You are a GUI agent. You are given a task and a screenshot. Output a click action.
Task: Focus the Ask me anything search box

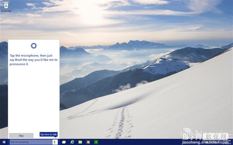31,142
